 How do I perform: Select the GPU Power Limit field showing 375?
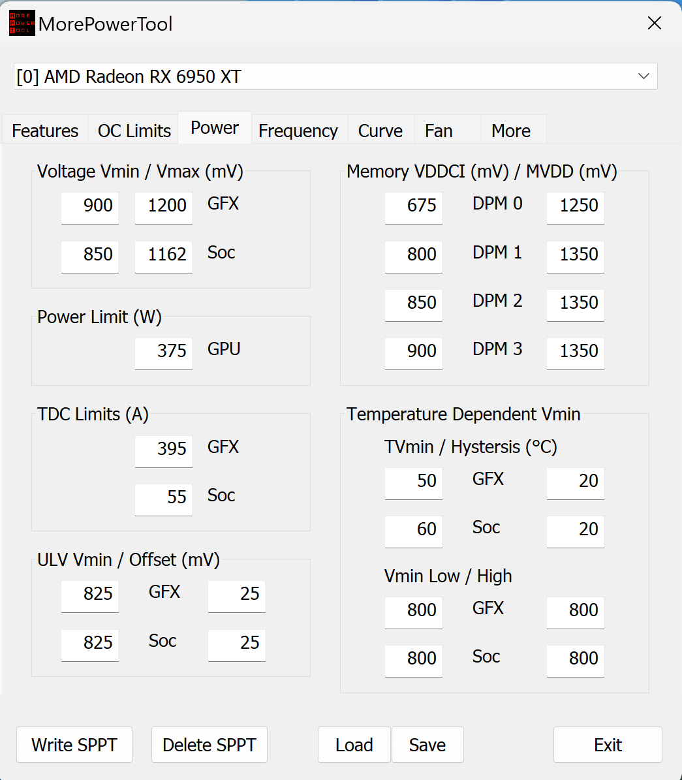[164, 354]
